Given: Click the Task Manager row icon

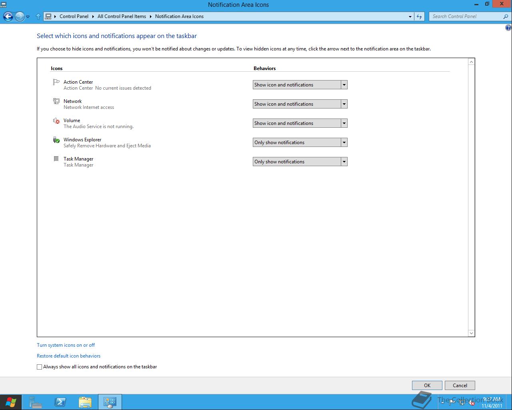Looking at the screenshot, I should tap(56, 159).
